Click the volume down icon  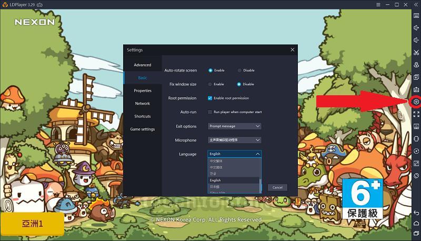(416, 40)
